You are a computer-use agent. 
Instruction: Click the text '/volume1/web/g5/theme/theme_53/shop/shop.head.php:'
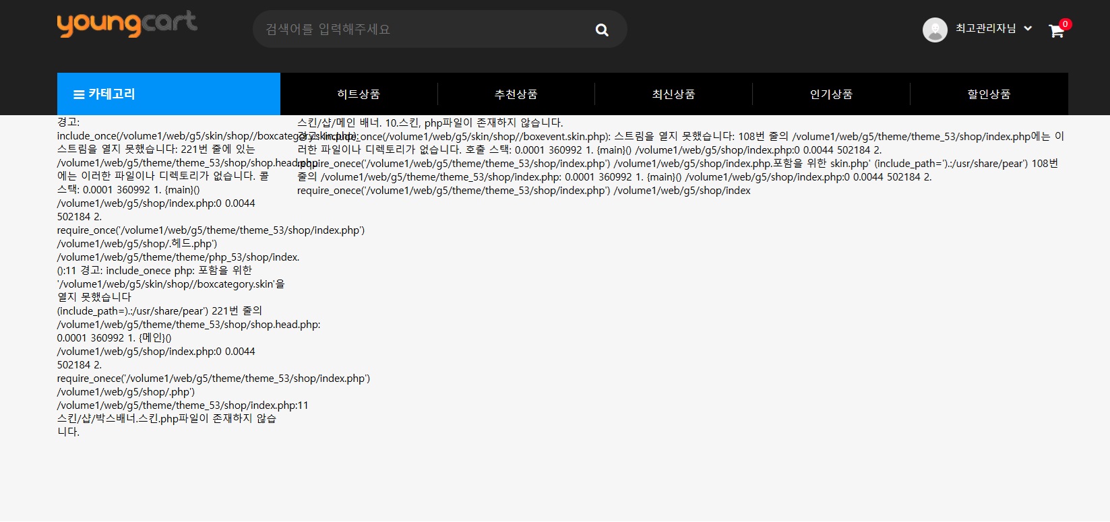(x=189, y=324)
